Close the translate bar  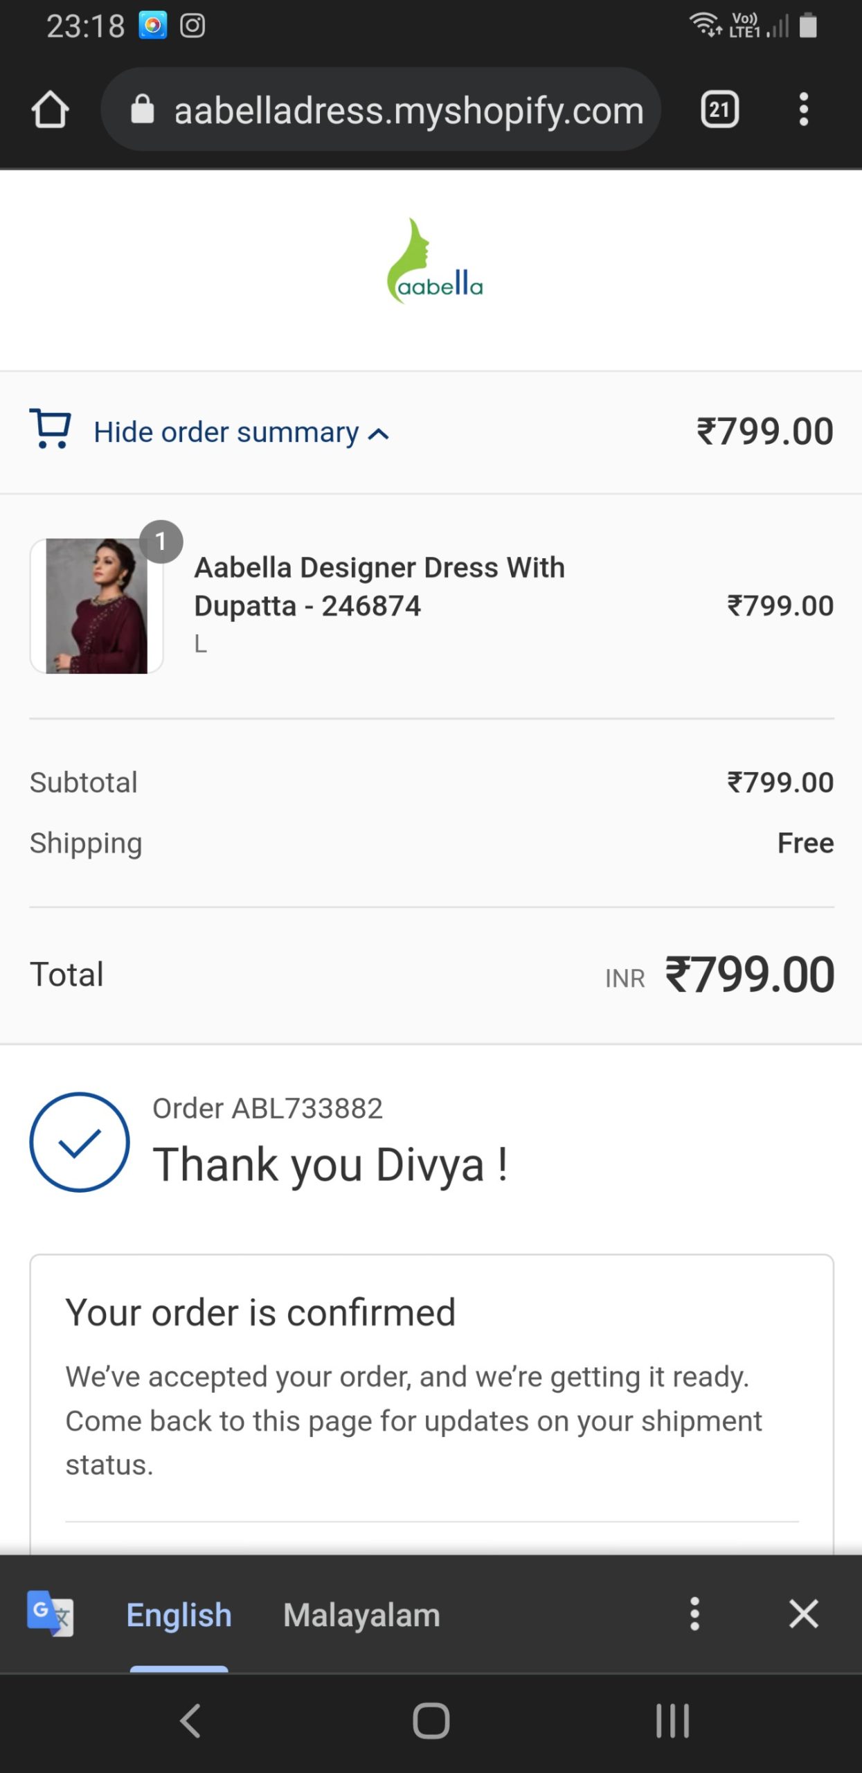pyautogui.click(x=804, y=1614)
